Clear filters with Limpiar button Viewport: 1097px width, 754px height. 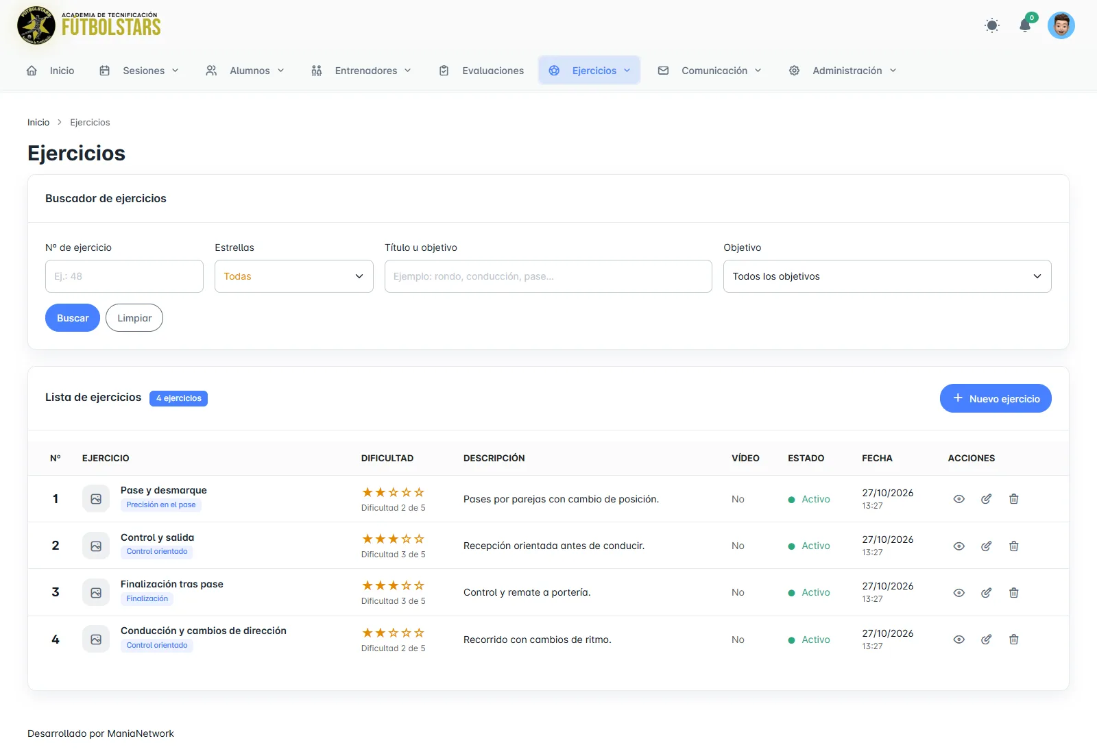[x=134, y=318]
